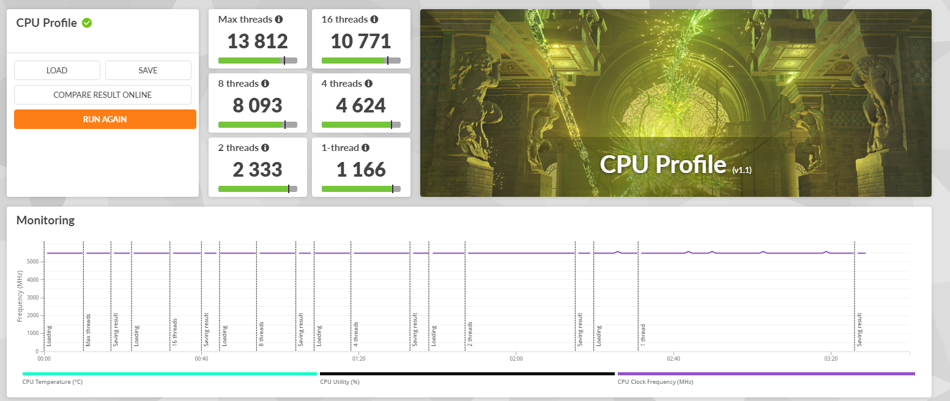Open COMPARE RESULT ONLINE
The width and height of the screenshot is (950, 401).
point(103,95)
